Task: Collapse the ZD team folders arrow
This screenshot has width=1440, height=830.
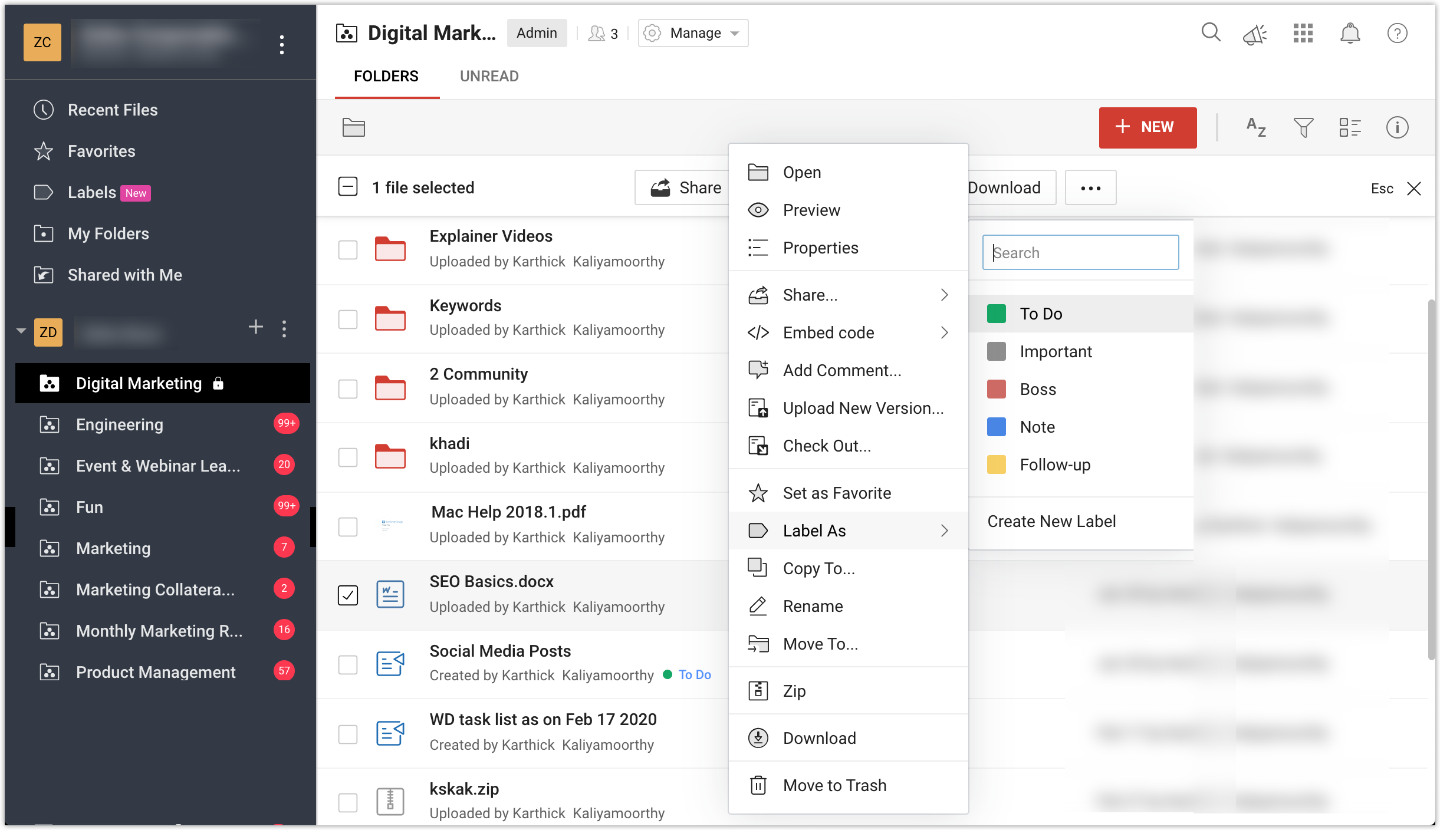Action: [21, 331]
